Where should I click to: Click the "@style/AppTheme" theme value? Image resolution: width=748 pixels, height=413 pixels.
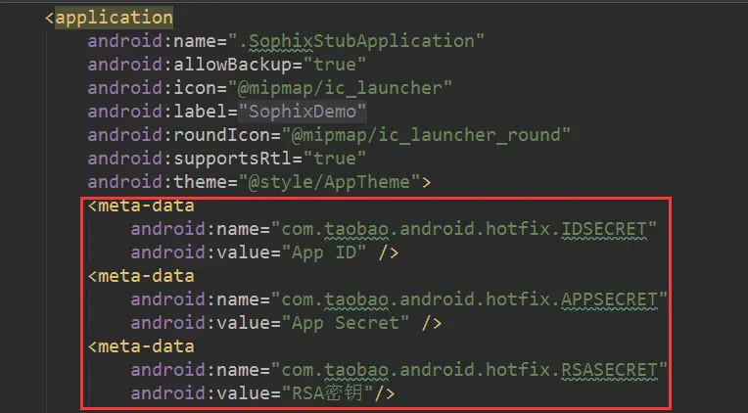click(x=329, y=182)
